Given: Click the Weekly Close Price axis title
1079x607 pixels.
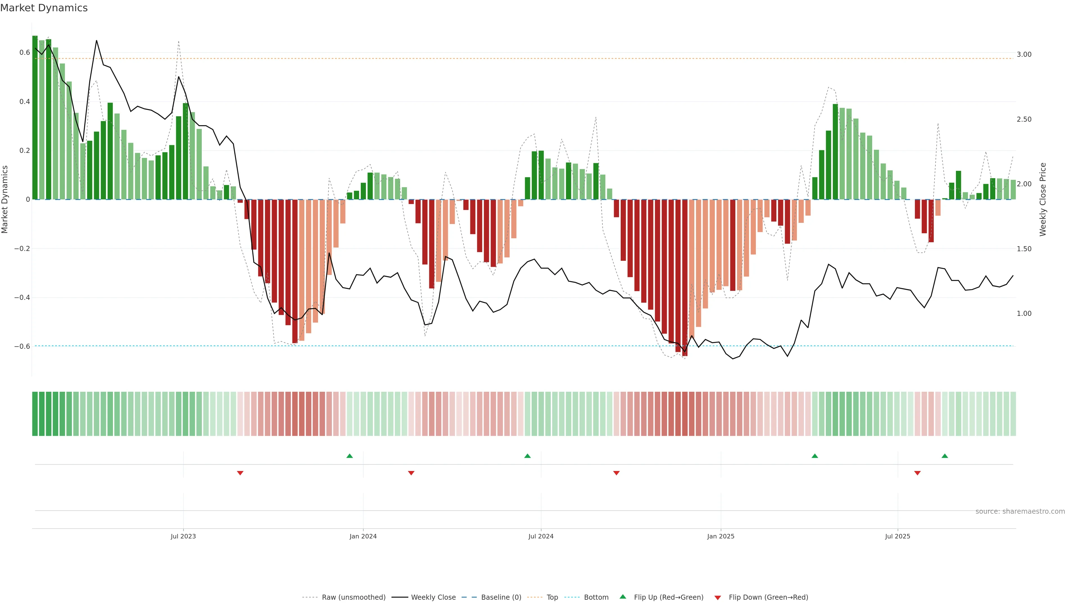Looking at the screenshot, I should coord(1042,200).
